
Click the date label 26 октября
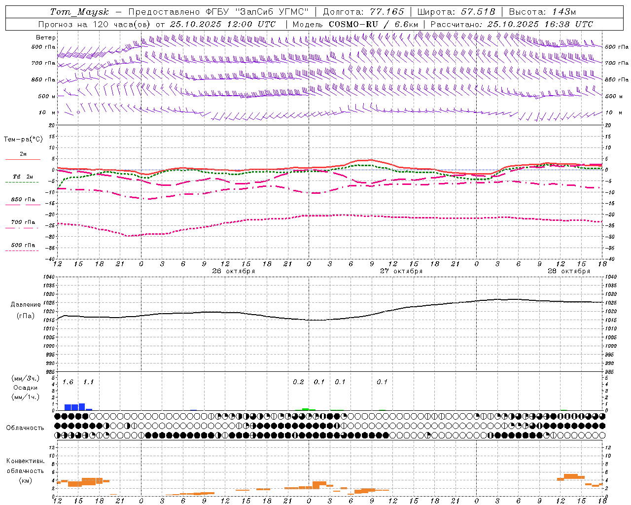coord(233,271)
